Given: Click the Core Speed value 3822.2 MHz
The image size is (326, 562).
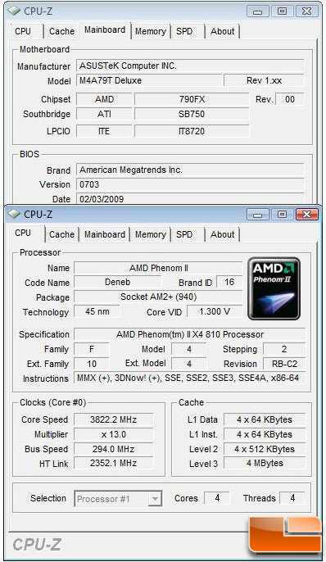Looking at the screenshot, I should pos(114,419).
